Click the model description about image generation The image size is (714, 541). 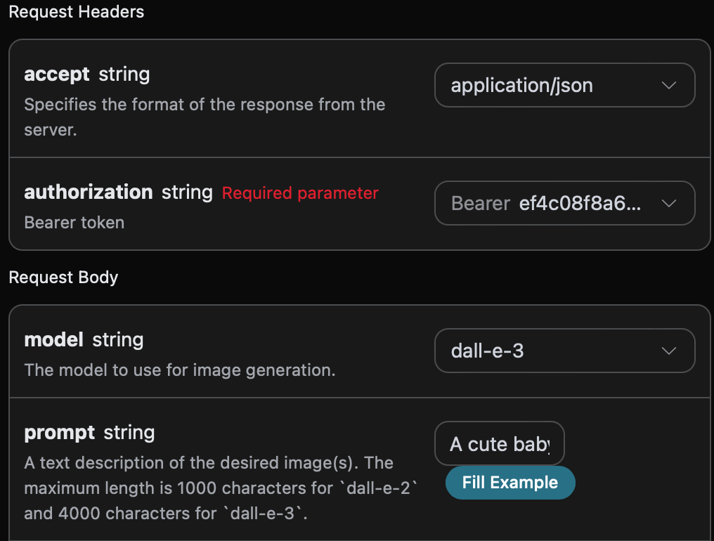(x=179, y=370)
